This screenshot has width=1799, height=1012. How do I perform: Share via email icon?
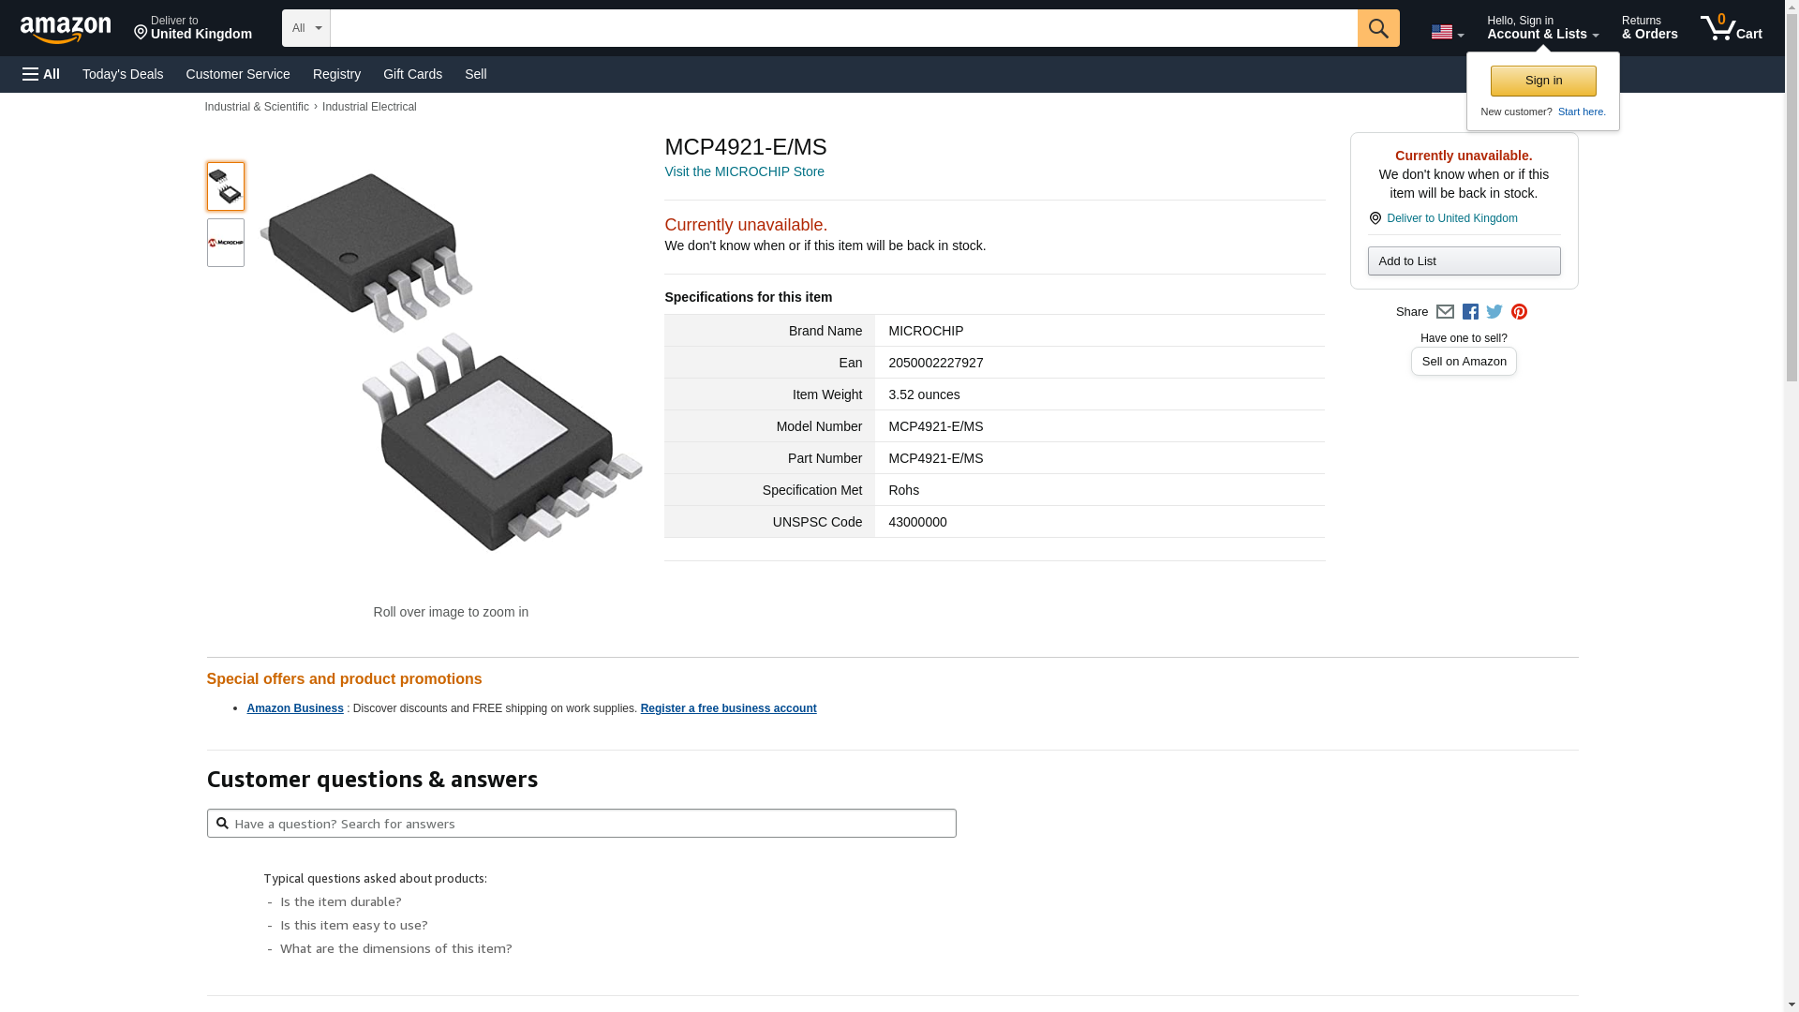click(1445, 312)
